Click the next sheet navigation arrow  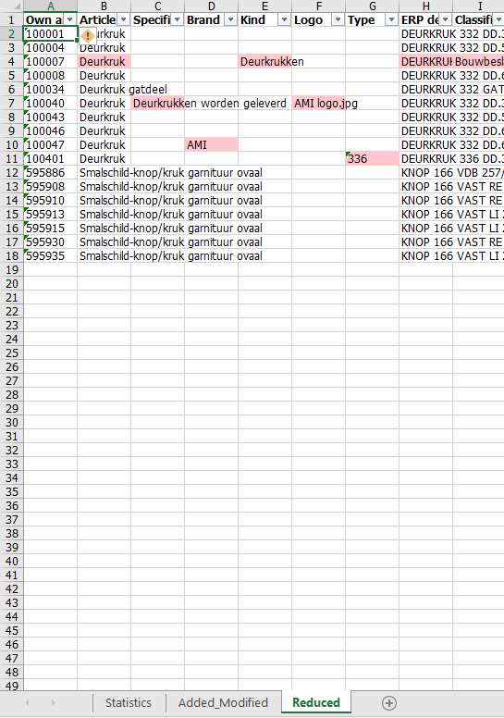[x=53, y=702]
